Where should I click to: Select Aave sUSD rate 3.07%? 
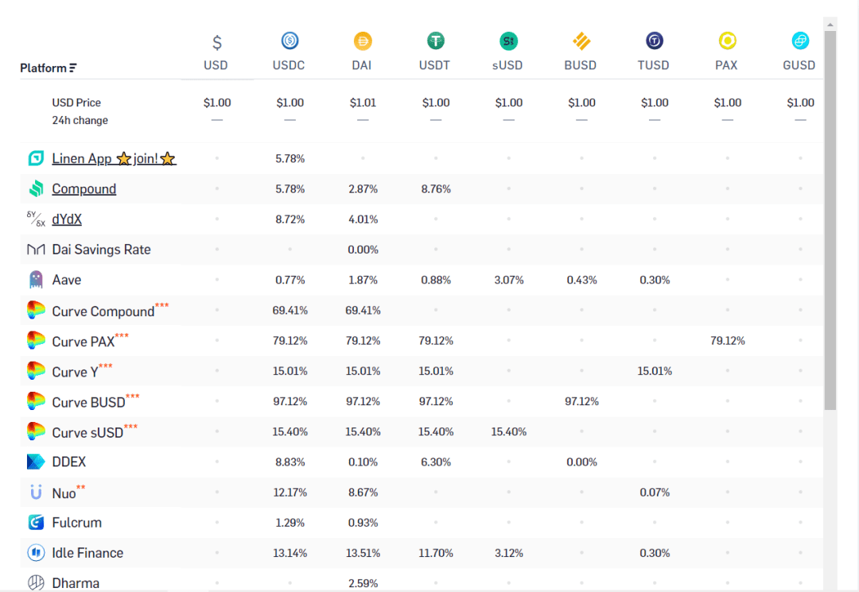508,281
